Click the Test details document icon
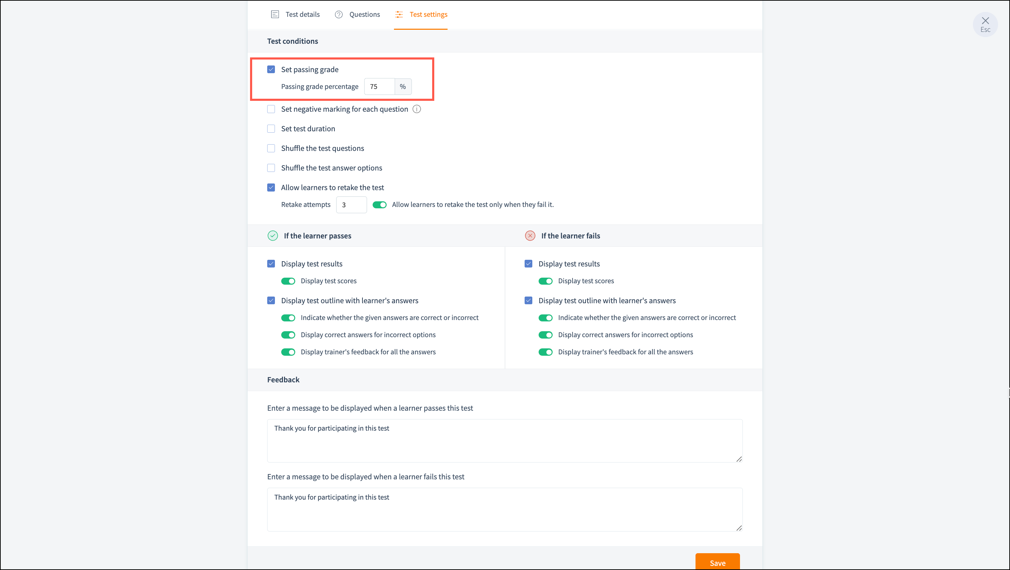 coord(275,14)
